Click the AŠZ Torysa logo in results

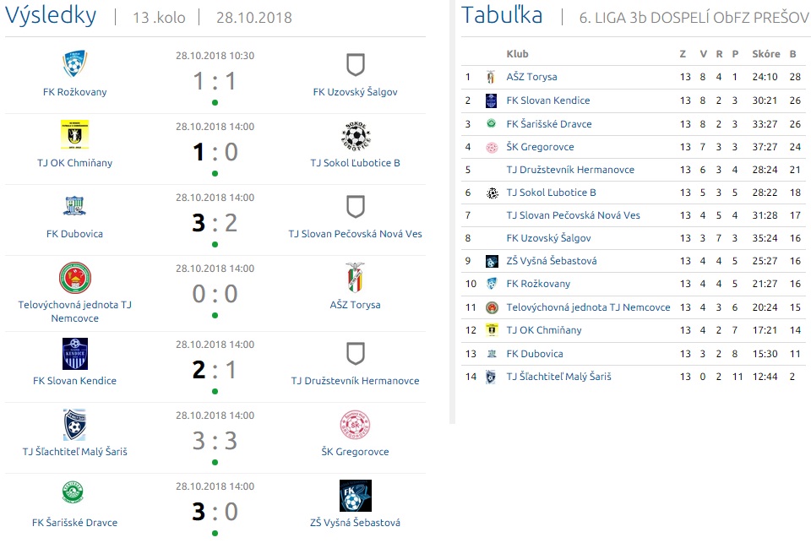[356, 278]
